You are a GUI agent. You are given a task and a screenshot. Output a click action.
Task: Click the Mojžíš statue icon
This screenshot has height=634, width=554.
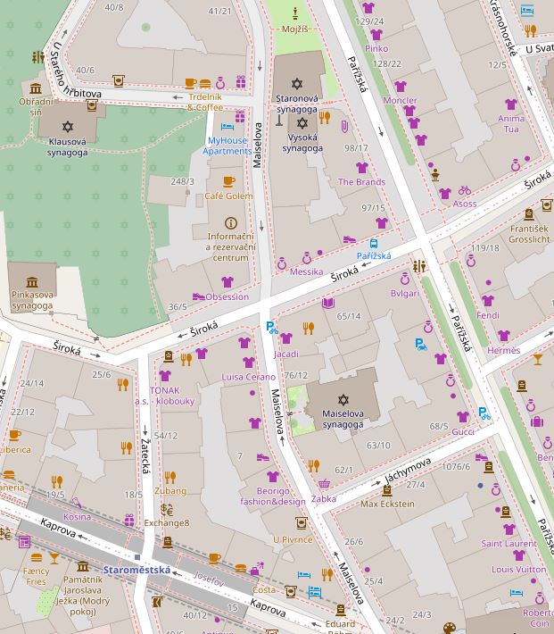pos(295,13)
